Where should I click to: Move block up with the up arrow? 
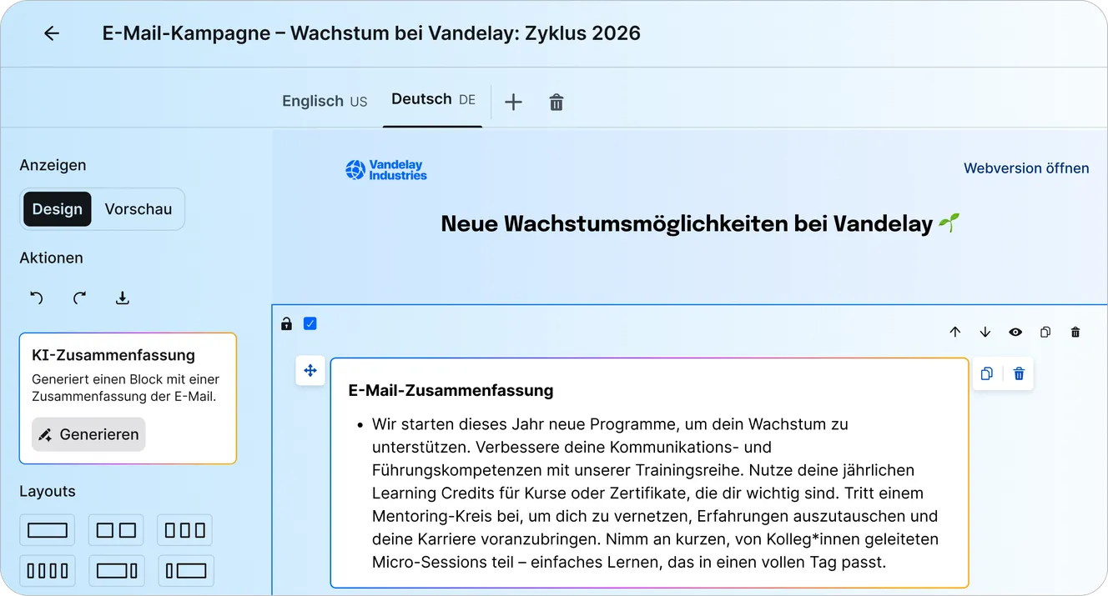coord(955,332)
